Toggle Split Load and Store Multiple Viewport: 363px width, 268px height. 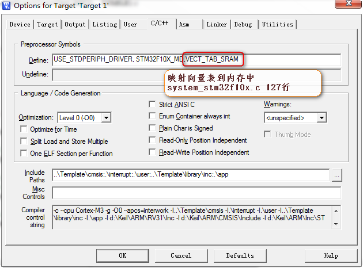pyautogui.click(x=24, y=141)
